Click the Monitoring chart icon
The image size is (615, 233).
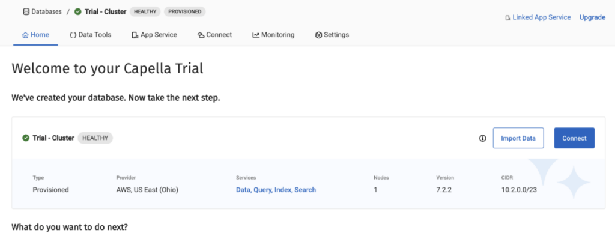point(256,35)
